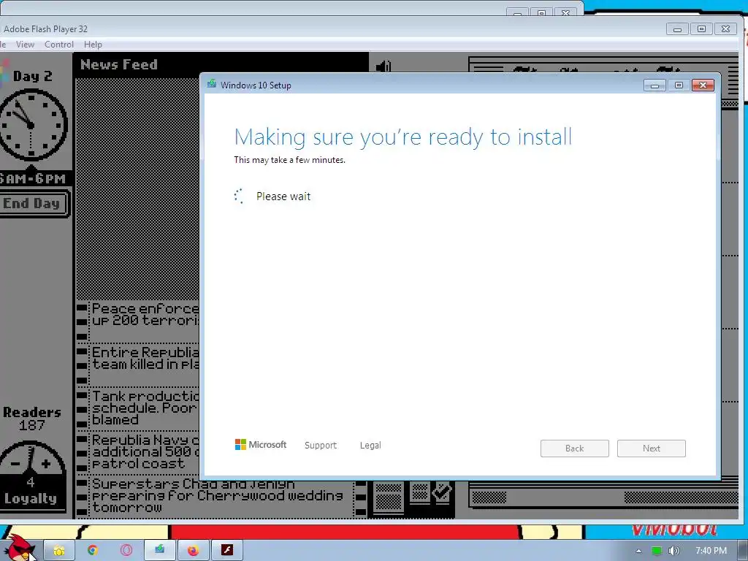The height and width of the screenshot is (561, 748).
Task: Open the View menu in Flash Player
Action: click(x=25, y=45)
